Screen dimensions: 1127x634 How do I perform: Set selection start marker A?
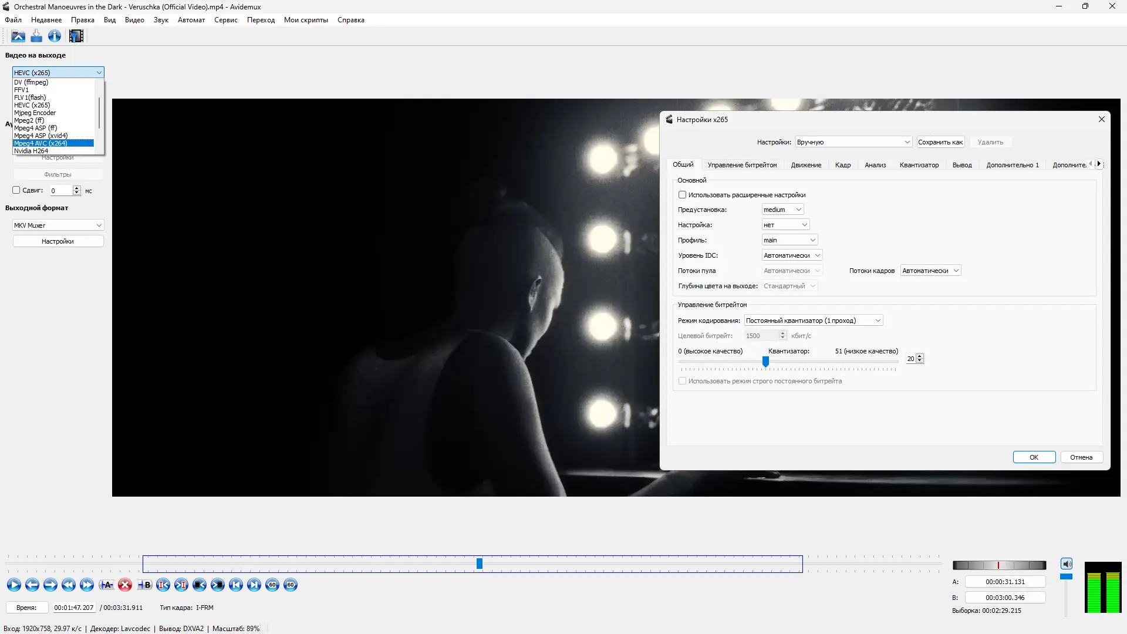coord(106,585)
